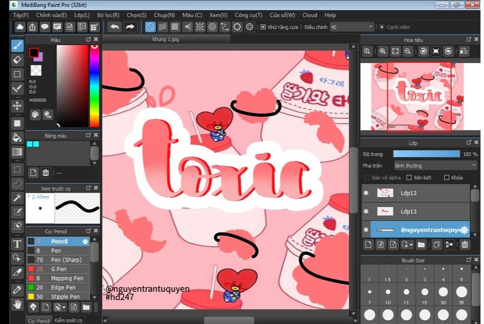Save to cloud icon in toolbar
Image resolution: width=484 pixels, height=324 pixels.
coord(20,27)
